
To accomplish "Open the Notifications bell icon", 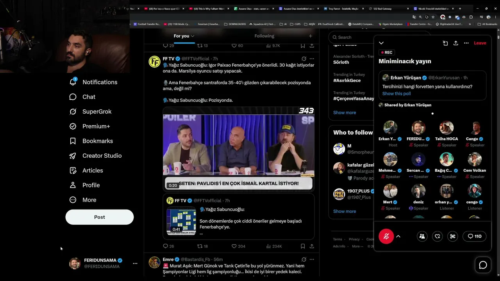I will 73,82.
